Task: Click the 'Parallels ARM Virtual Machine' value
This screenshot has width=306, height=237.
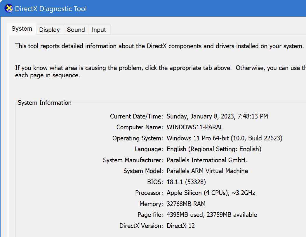Action: click(207, 171)
